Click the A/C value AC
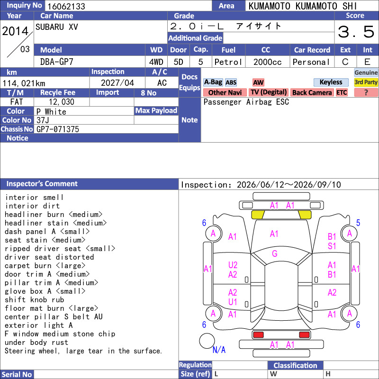 162,83
